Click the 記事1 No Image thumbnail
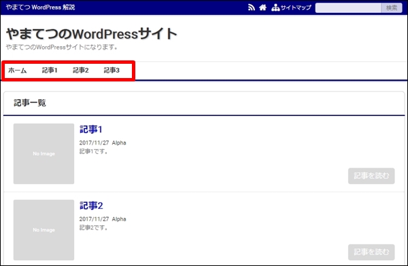This screenshot has width=408, height=266. (x=44, y=154)
